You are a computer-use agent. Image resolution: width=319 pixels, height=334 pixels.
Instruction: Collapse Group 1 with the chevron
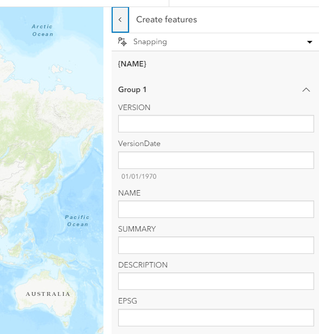click(x=306, y=90)
